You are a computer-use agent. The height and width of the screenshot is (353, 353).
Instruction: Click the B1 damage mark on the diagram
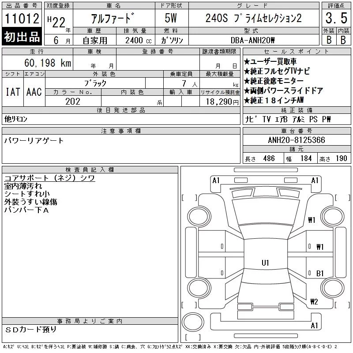320,273
